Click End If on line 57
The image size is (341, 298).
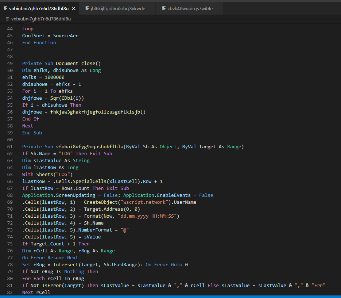coord(31,119)
